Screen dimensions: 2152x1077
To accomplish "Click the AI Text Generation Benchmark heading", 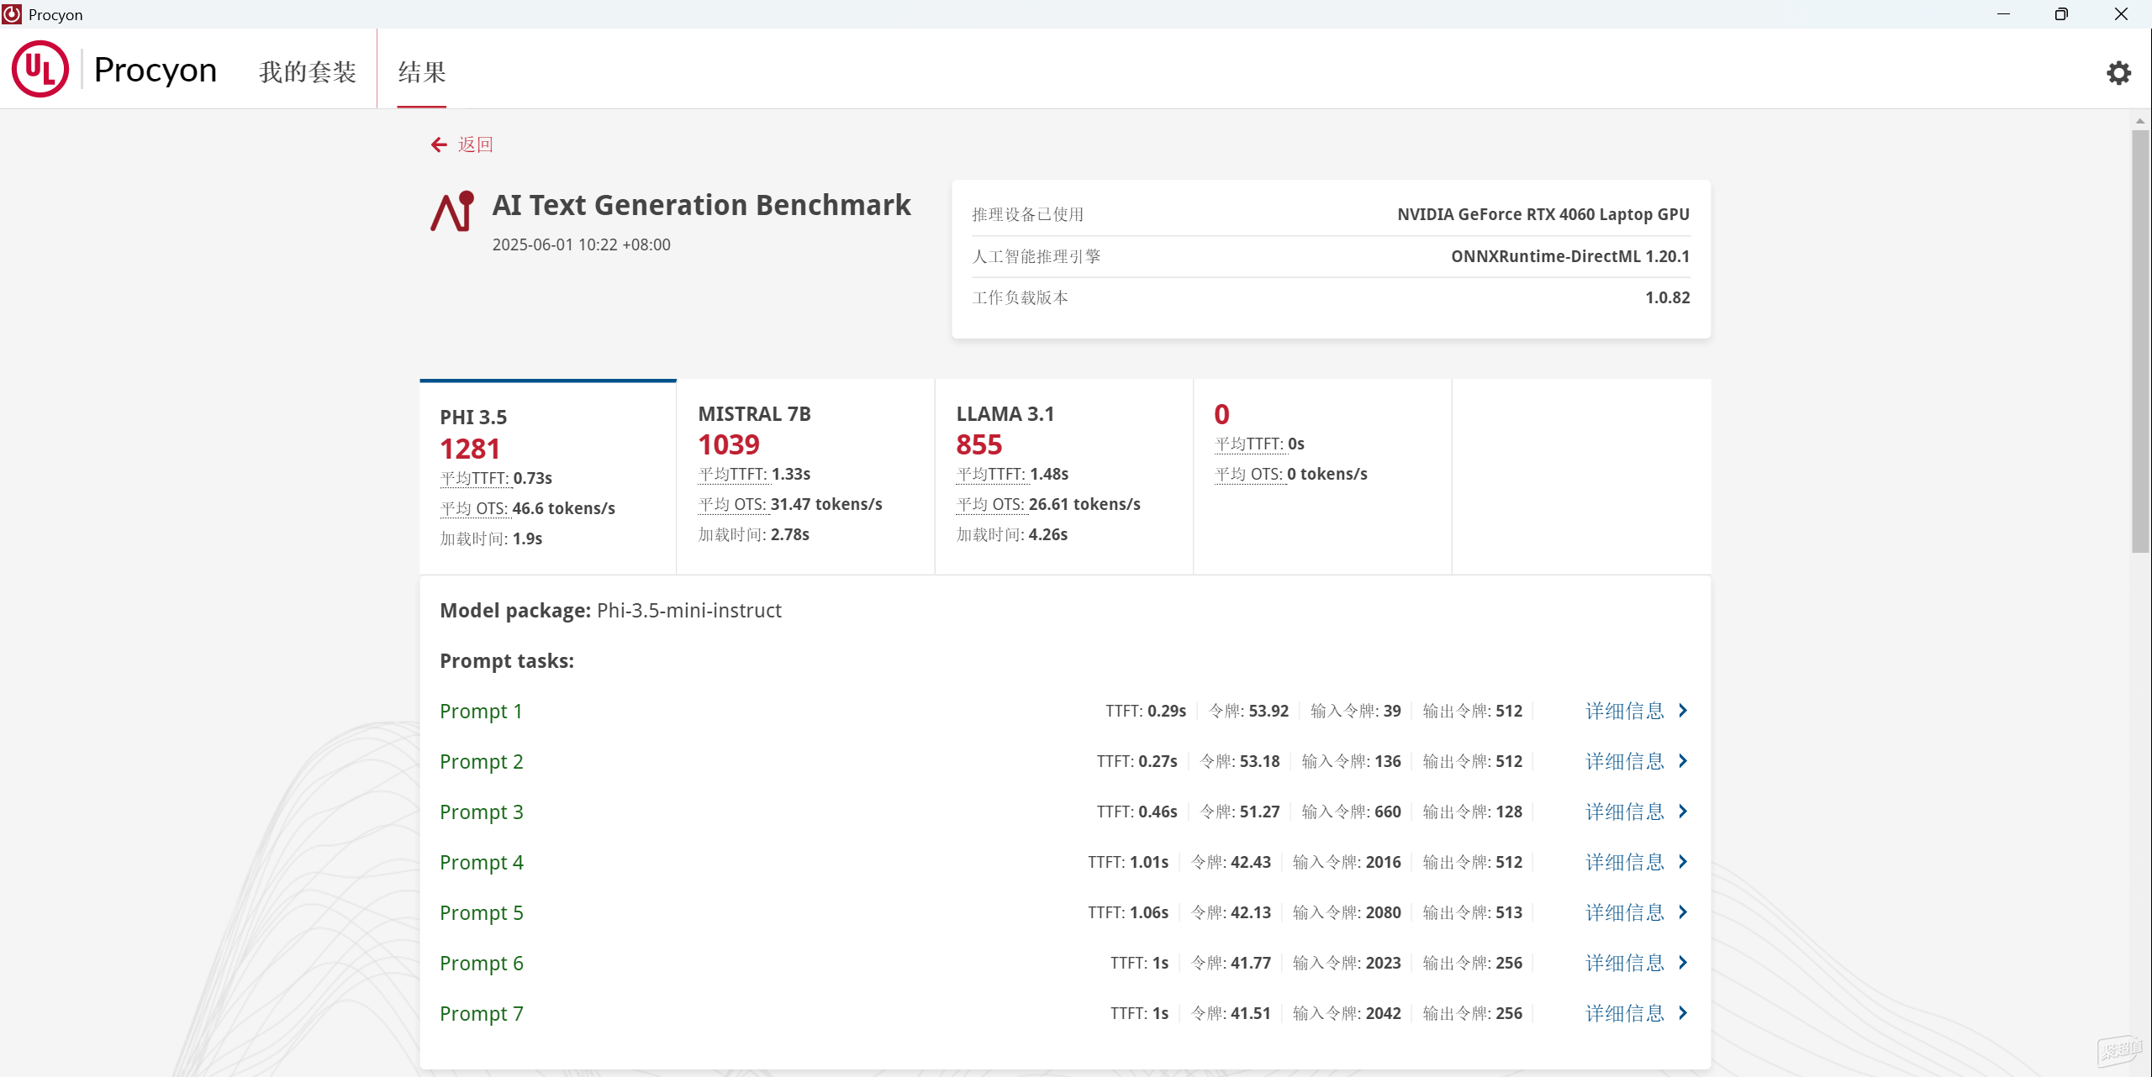I will (x=702, y=205).
